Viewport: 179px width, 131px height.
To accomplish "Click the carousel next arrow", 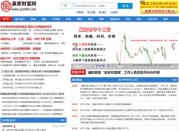I will click(x=173, y=46).
